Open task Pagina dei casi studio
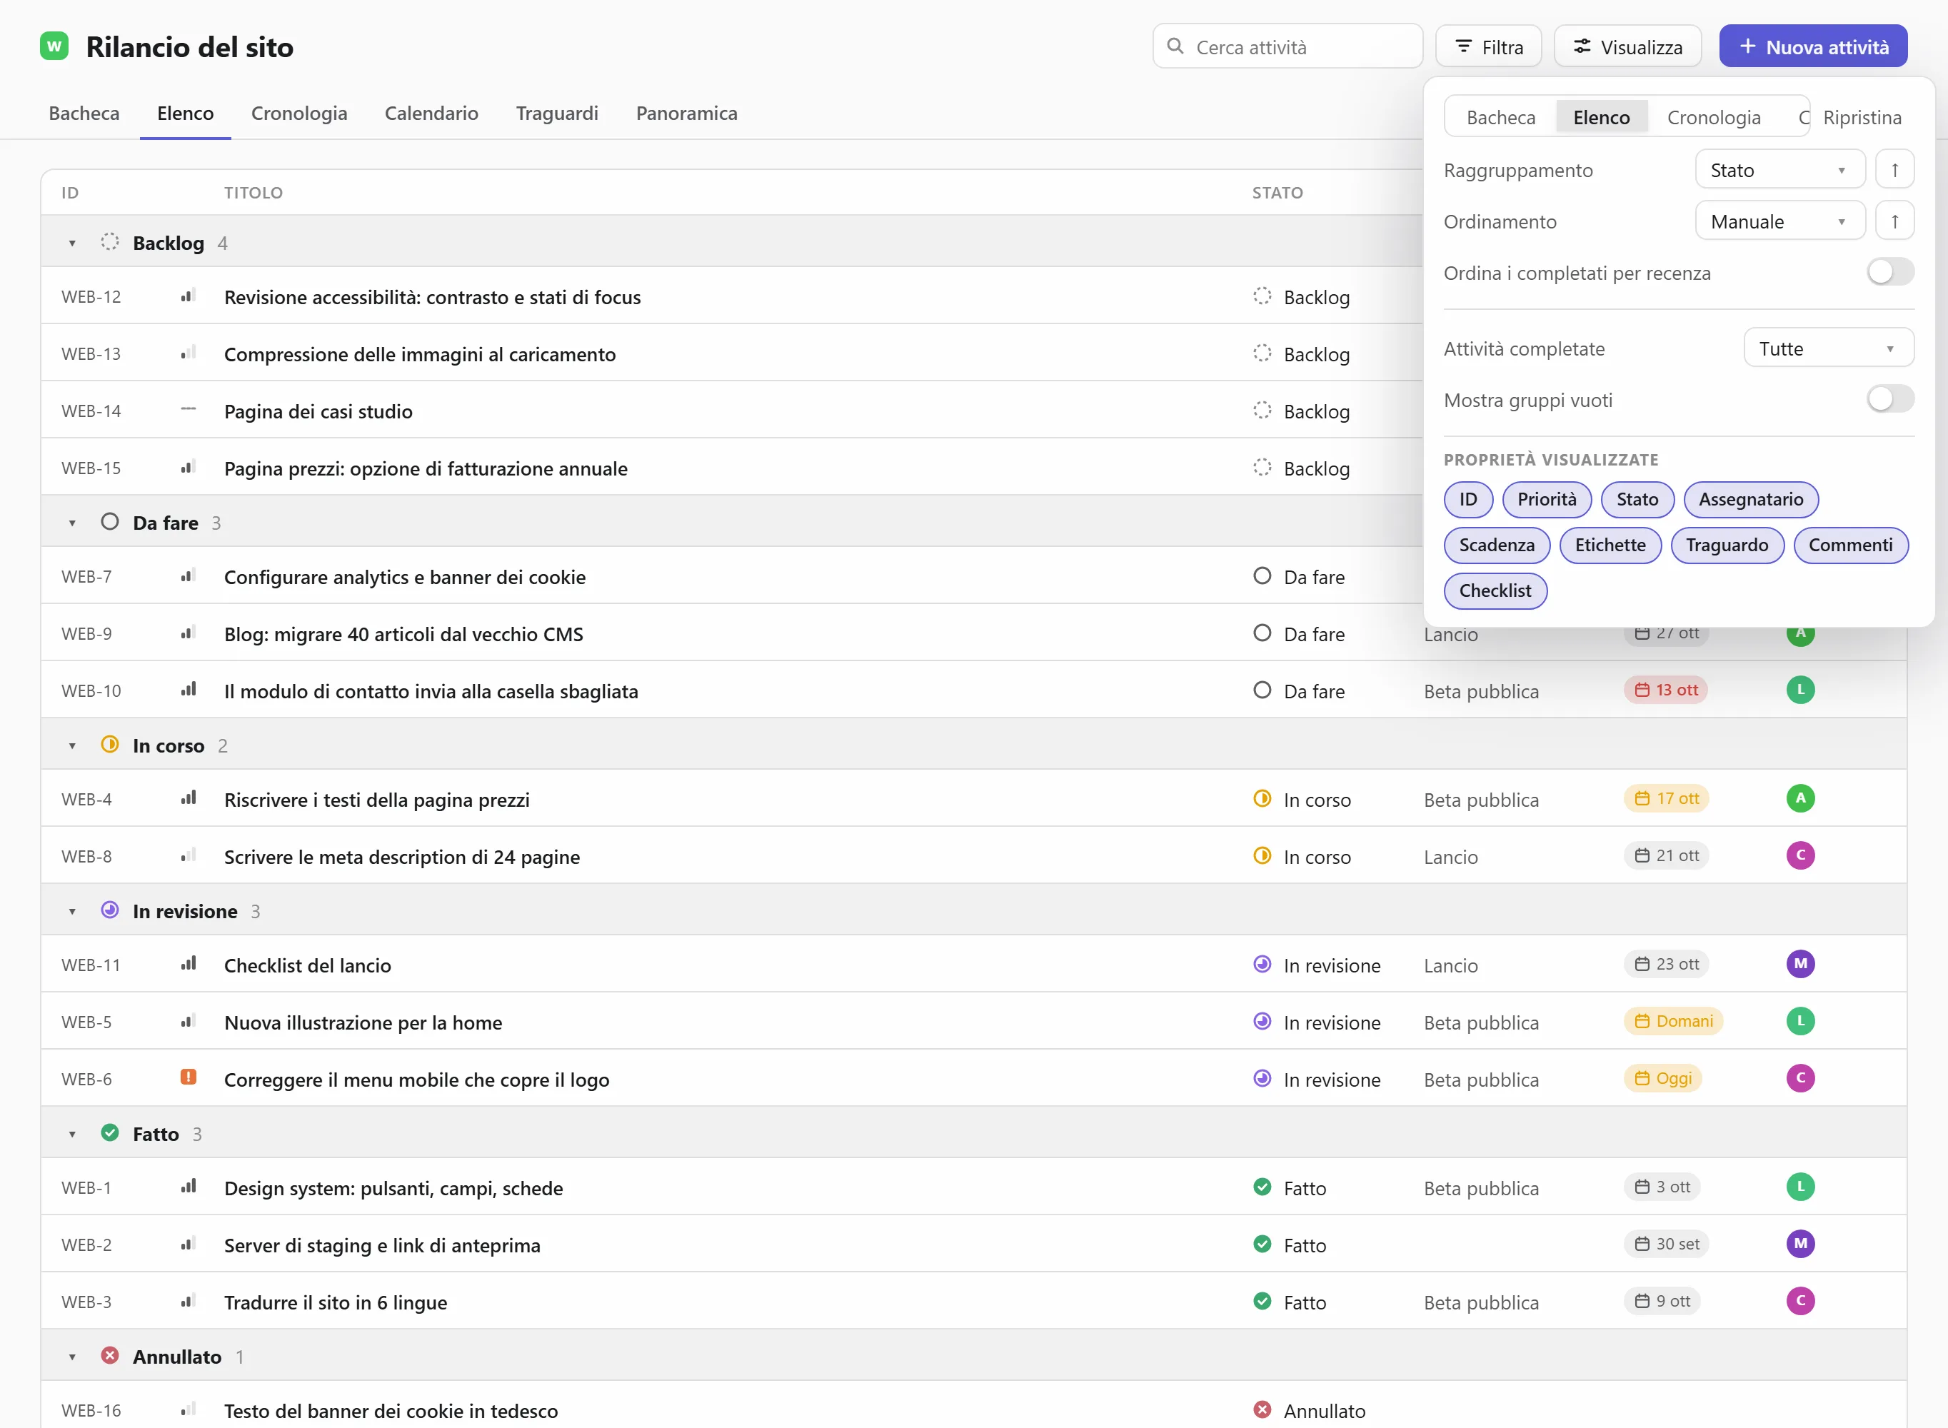The width and height of the screenshot is (1948, 1428). (318, 411)
